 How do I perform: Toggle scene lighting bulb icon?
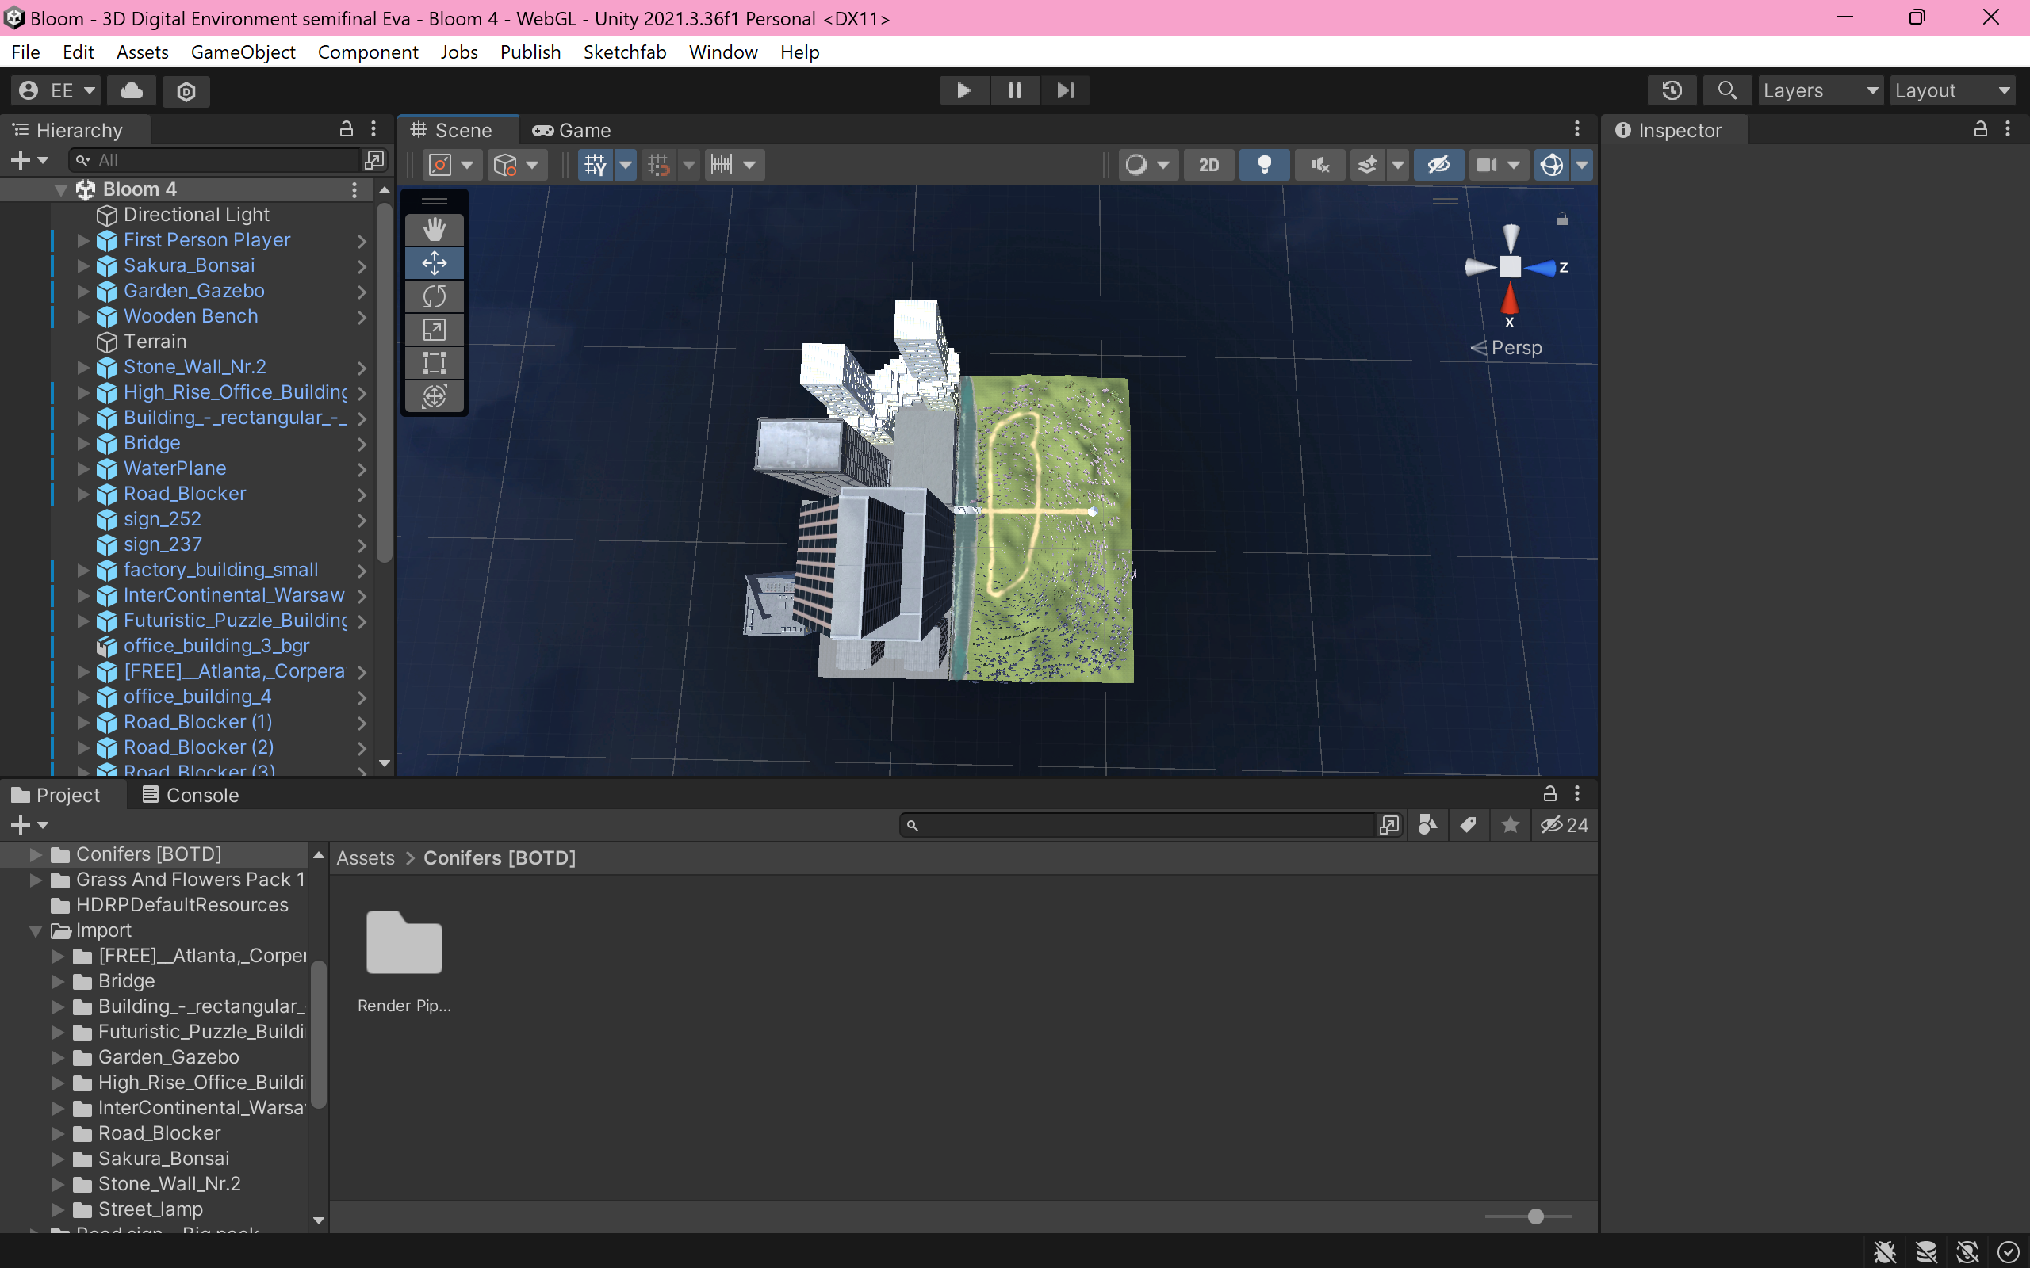1264,164
